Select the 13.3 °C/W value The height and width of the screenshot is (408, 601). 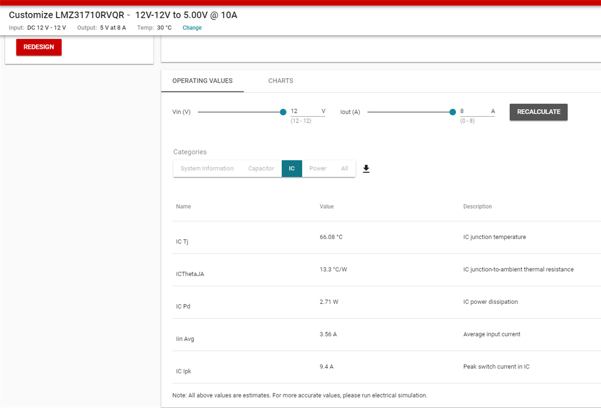pyautogui.click(x=333, y=270)
